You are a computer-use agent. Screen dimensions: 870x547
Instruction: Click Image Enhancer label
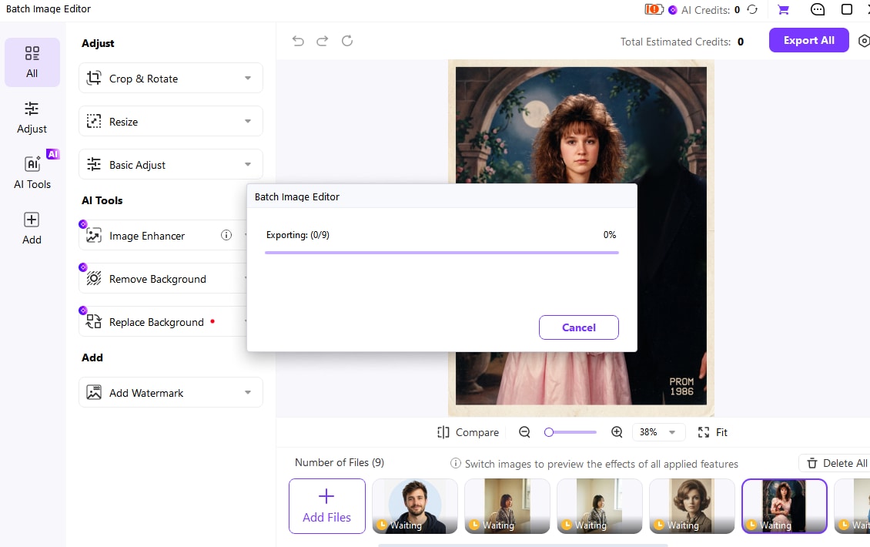147,236
